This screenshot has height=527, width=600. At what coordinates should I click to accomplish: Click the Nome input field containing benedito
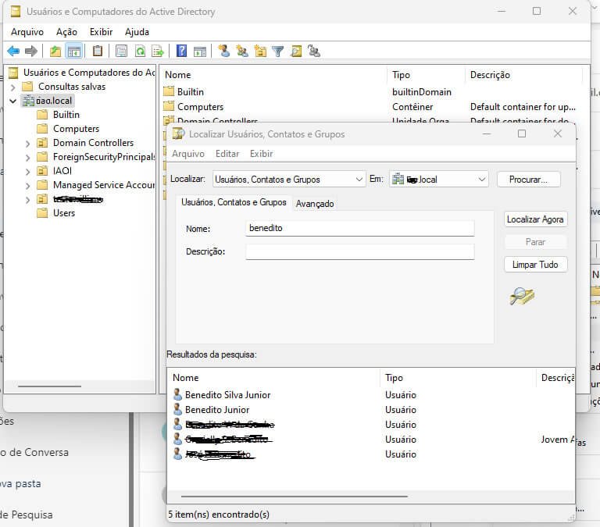pyautogui.click(x=359, y=228)
